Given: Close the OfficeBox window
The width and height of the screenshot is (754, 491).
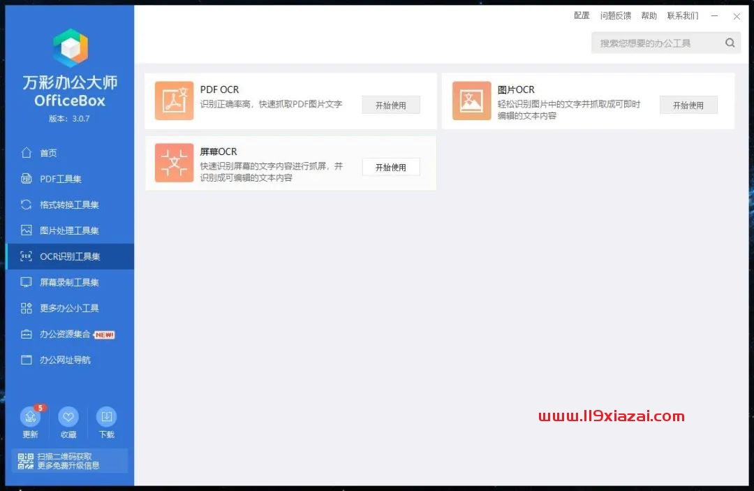Looking at the screenshot, I should 737,16.
